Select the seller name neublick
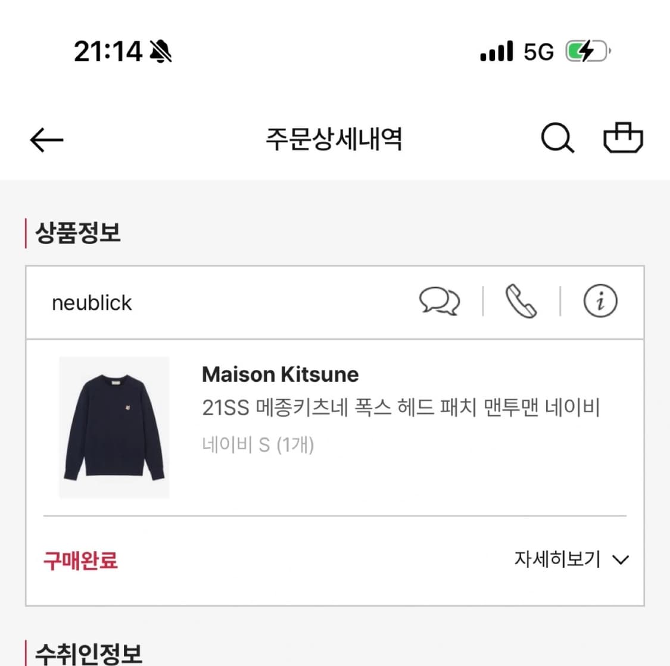The width and height of the screenshot is (670, 666). 92,303
